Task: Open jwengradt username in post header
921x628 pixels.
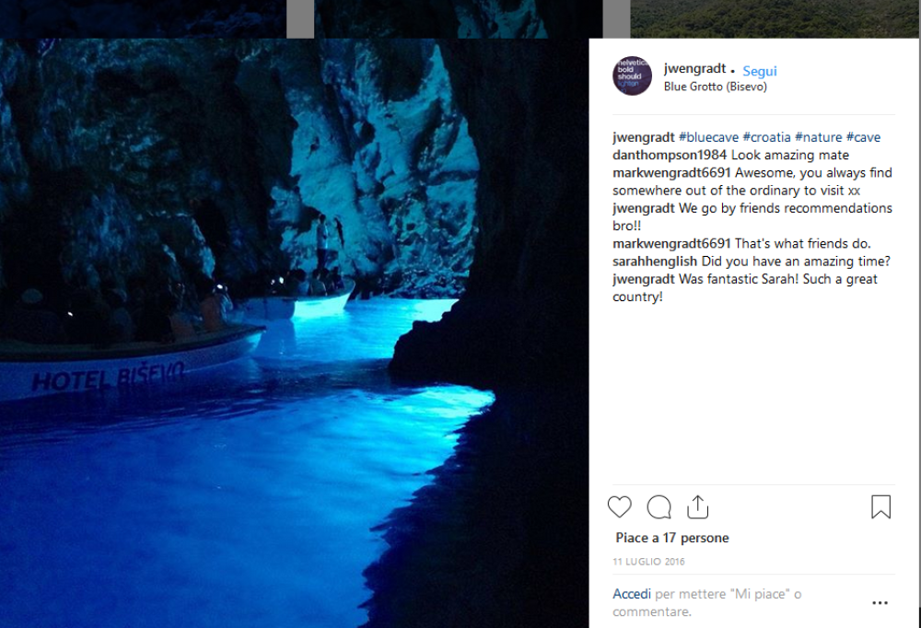Action: click(x=694, y=69)
